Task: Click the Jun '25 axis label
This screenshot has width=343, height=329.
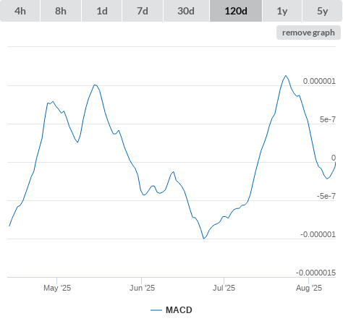Action: (142, 288)
